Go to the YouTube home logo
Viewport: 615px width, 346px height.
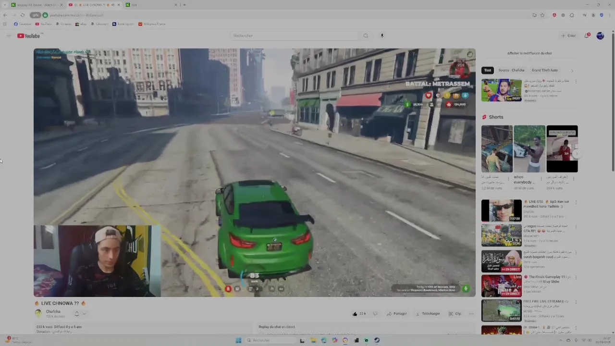click(x=29, y=36)
